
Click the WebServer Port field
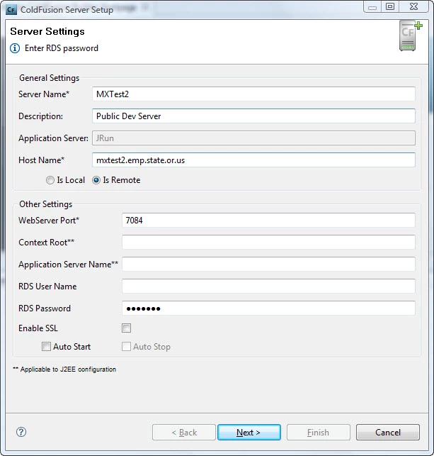coord(268,221)
